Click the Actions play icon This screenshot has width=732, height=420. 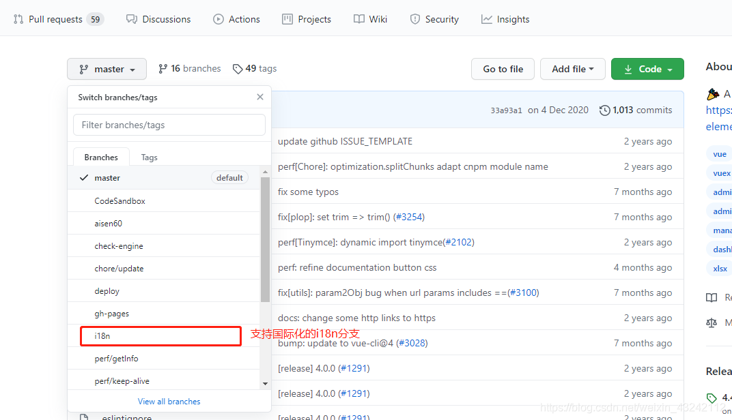(x=219, y=19)
